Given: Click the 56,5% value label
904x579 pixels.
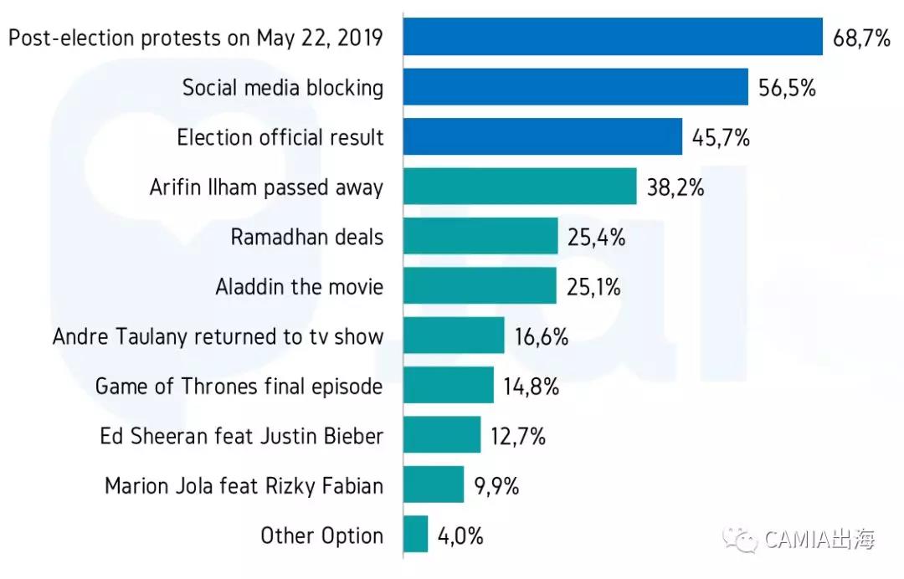Looking at the screenshot, I should pyautogui.click(x=787, y=88).
